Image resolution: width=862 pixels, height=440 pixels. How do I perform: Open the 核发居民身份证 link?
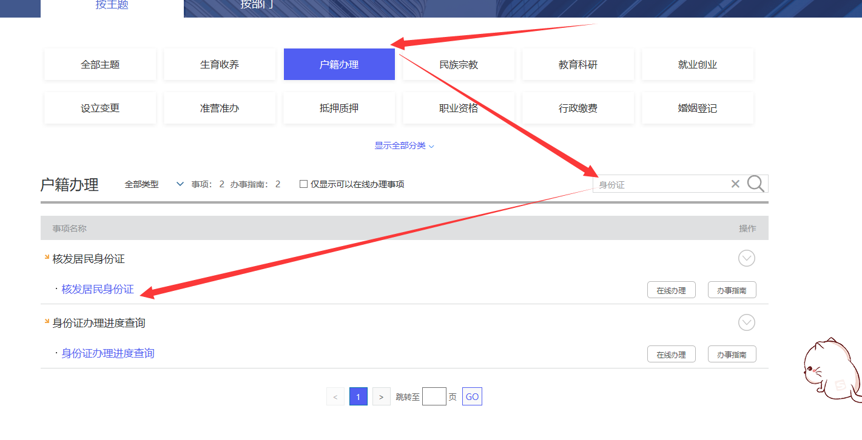coord(97,289)
